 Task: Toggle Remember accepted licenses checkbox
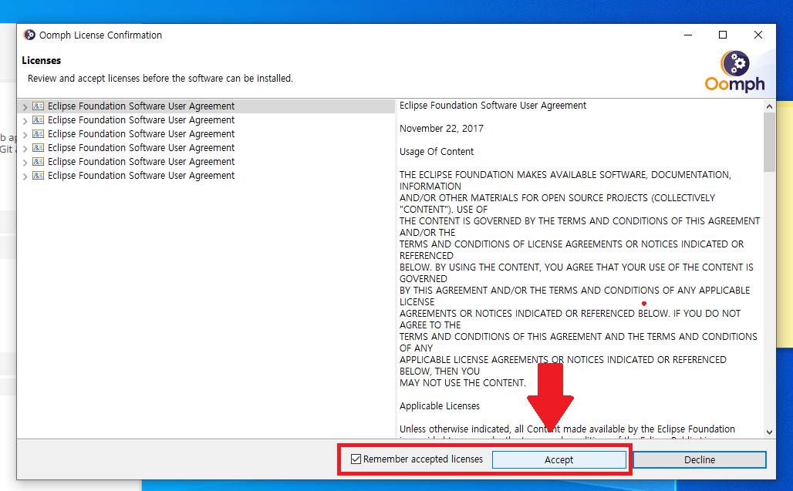356,459
